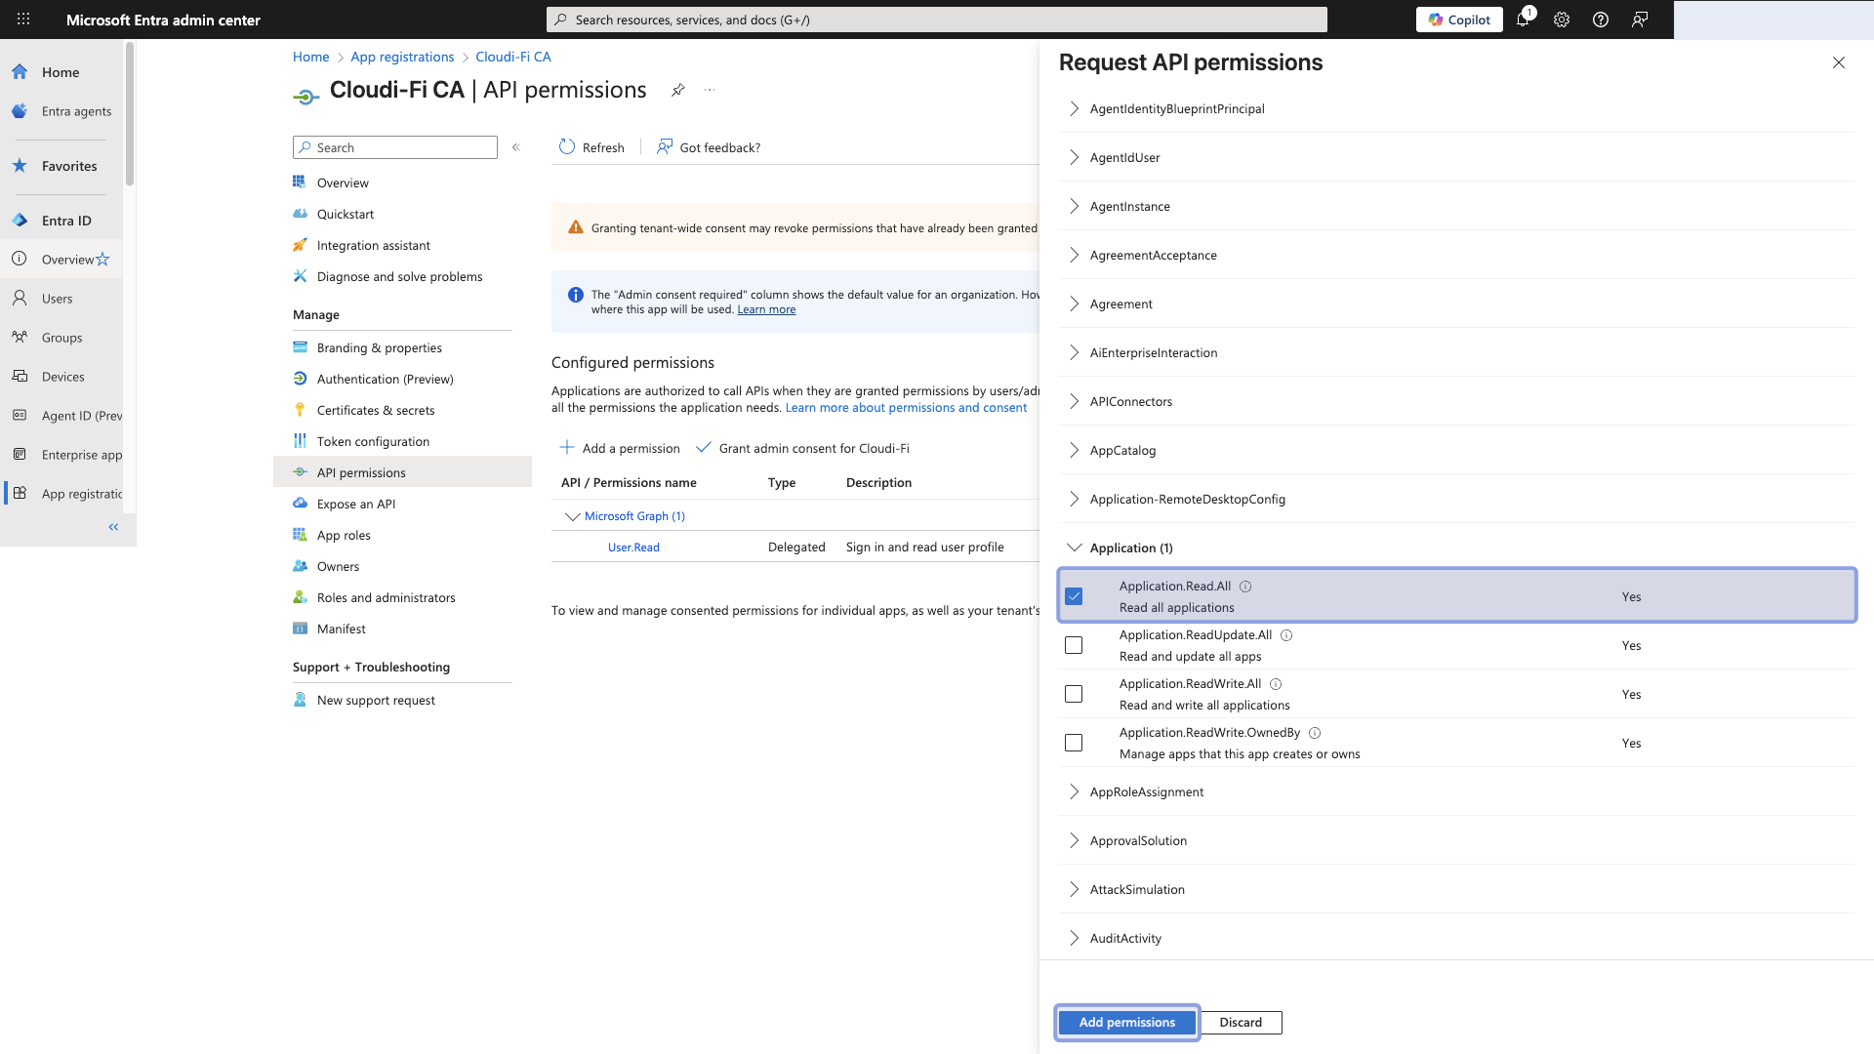Collapse the Application (1) section

pos(1074,547)
